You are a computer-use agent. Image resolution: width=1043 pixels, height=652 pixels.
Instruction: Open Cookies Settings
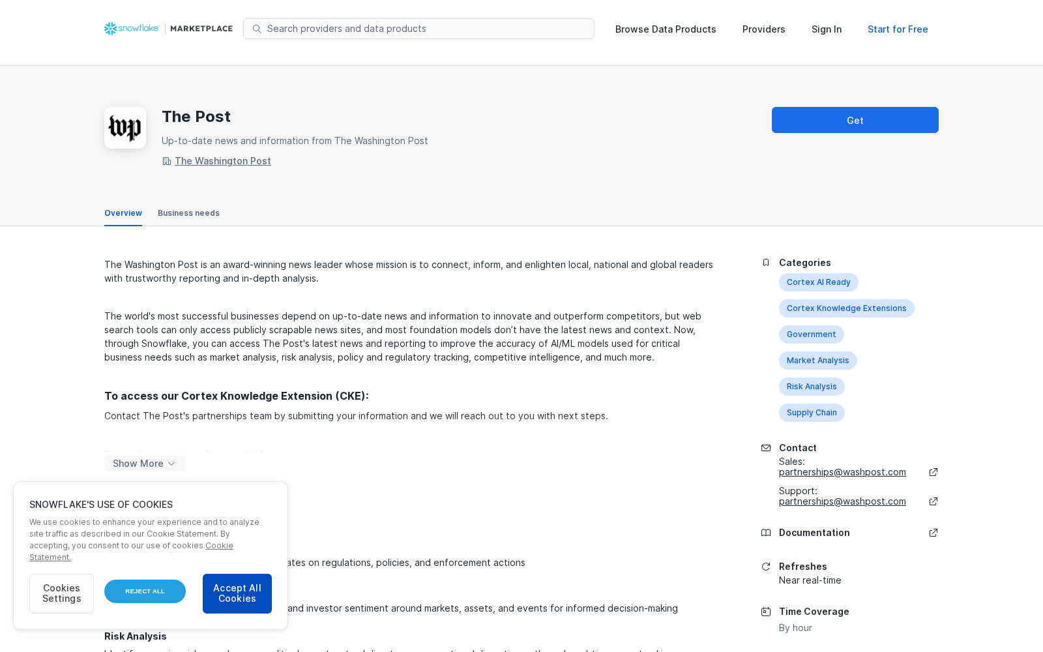pyautogui.click(x=61, y=593)
